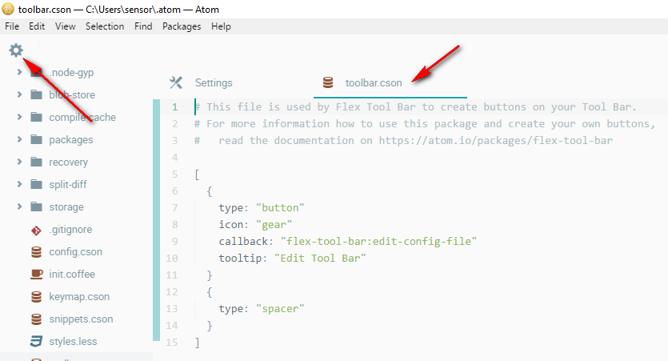This screenshot has width=668, height=361.
Task: Click the CSS icon beside styles.less
Action: click(37, 342)
